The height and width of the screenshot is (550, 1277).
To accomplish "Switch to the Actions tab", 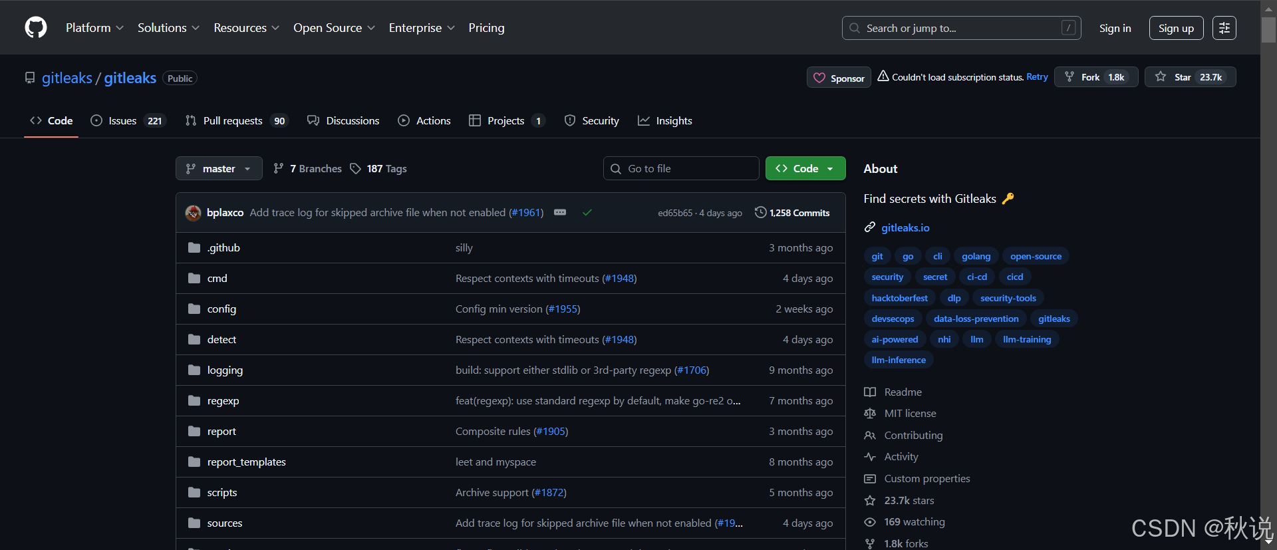I will (424, 120).
